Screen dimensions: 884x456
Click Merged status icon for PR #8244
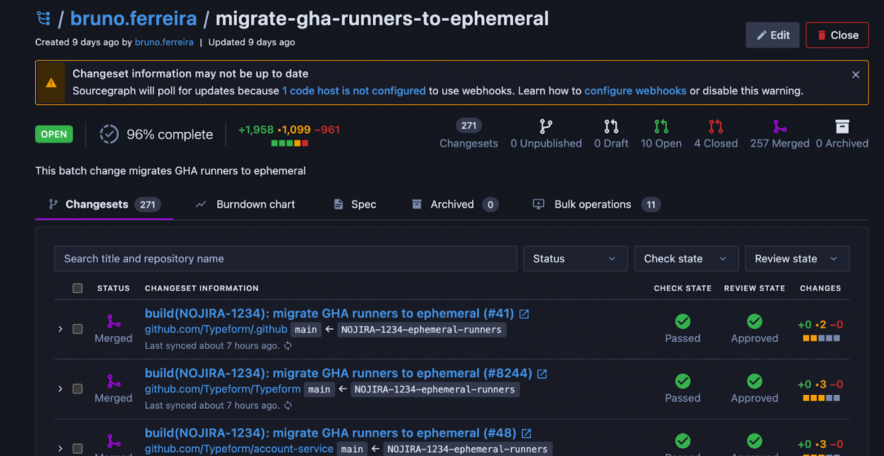click(114, 382)
